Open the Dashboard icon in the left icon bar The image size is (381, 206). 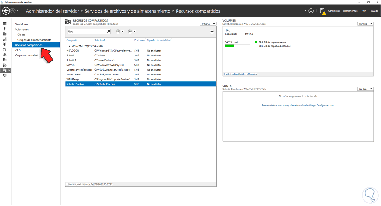[4, 23]
